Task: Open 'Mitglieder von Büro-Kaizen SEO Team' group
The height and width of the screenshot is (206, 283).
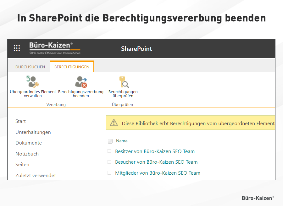Action: (158, 173)
